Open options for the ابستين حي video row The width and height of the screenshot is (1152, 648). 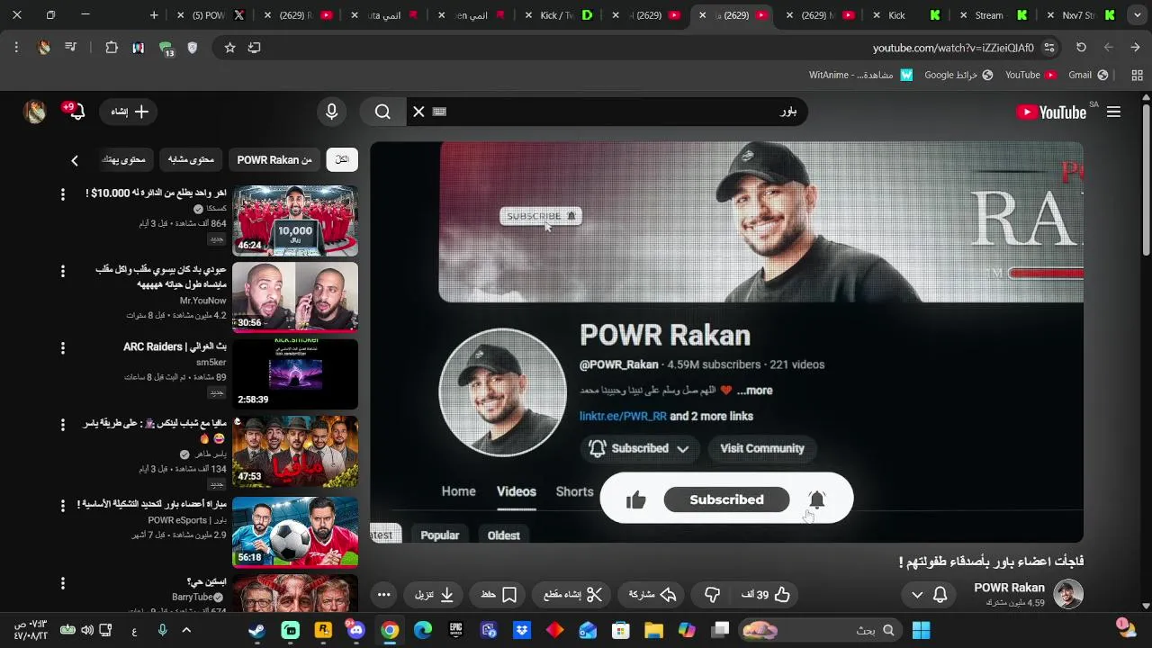click(x=62, y=582)
